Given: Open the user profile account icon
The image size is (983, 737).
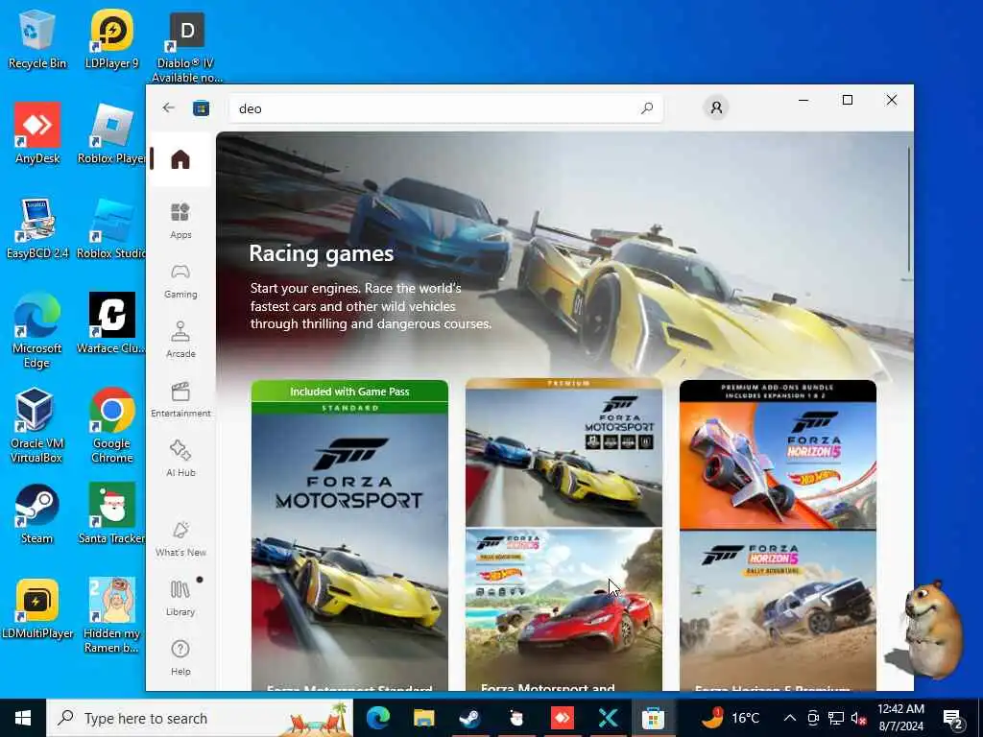Looking at the screenshot, I should pyautogui.click(x=716, y=107).
